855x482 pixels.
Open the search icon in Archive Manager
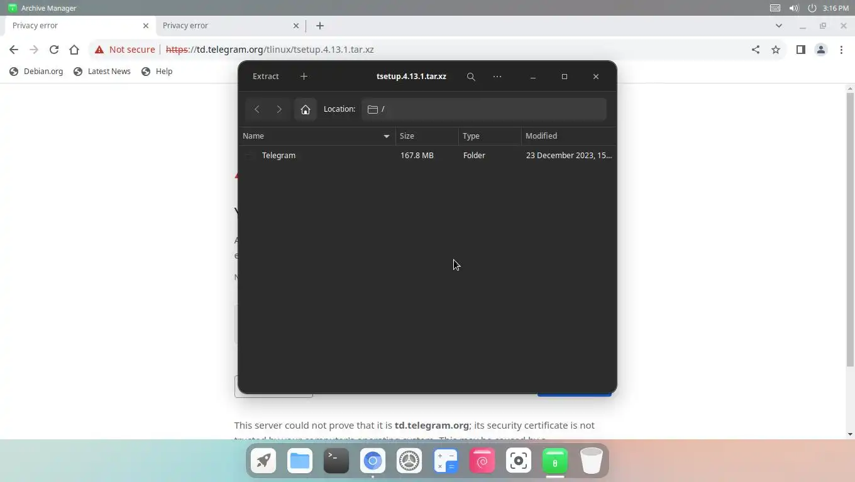pyautogui.click(x=471, y=77)
